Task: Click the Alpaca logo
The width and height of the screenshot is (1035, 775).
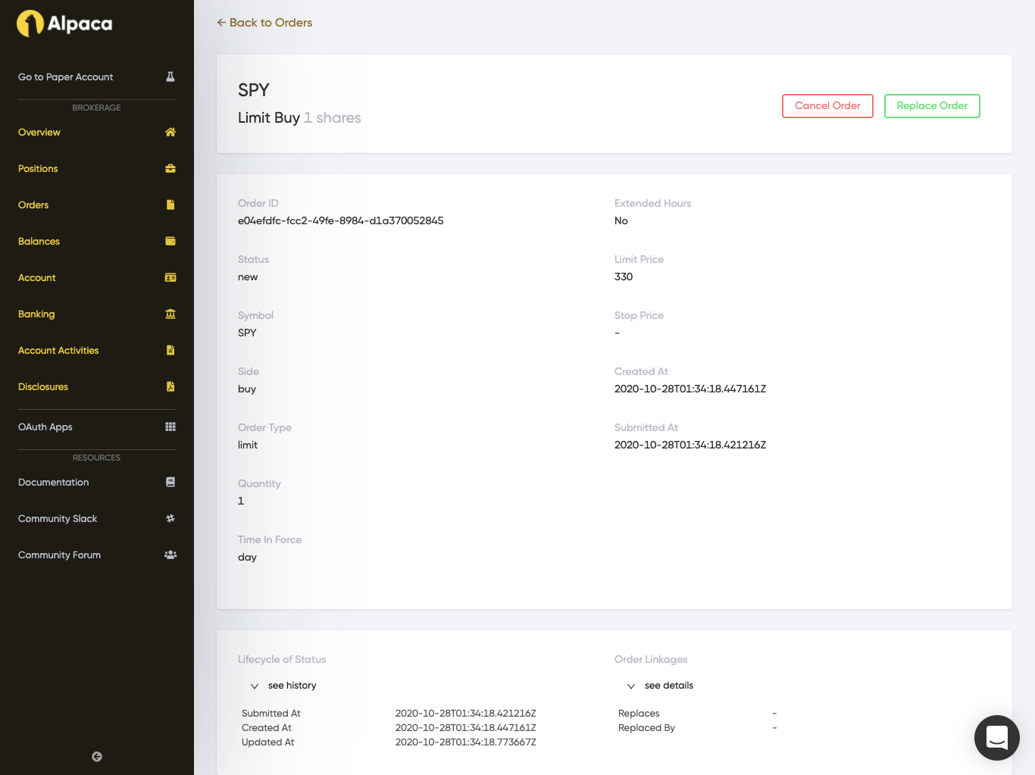Action: [x=64, y=23]
